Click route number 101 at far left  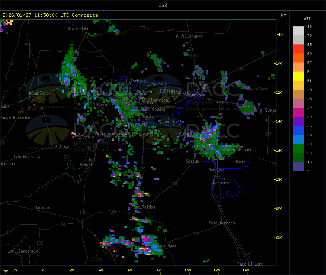(10, 64)
